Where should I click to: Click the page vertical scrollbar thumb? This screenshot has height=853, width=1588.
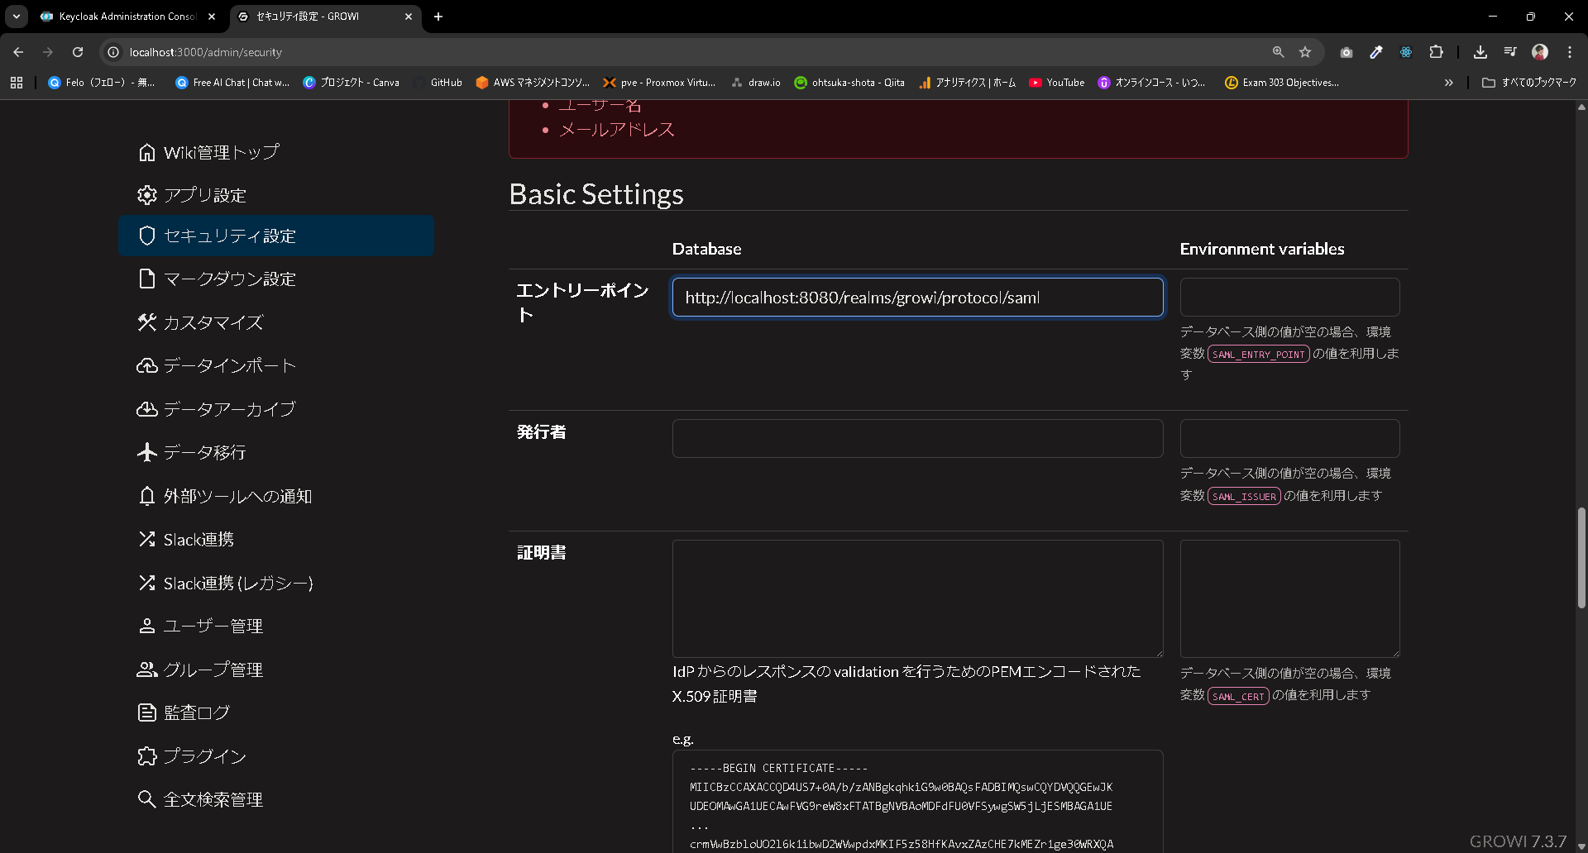pos(1581,558)
